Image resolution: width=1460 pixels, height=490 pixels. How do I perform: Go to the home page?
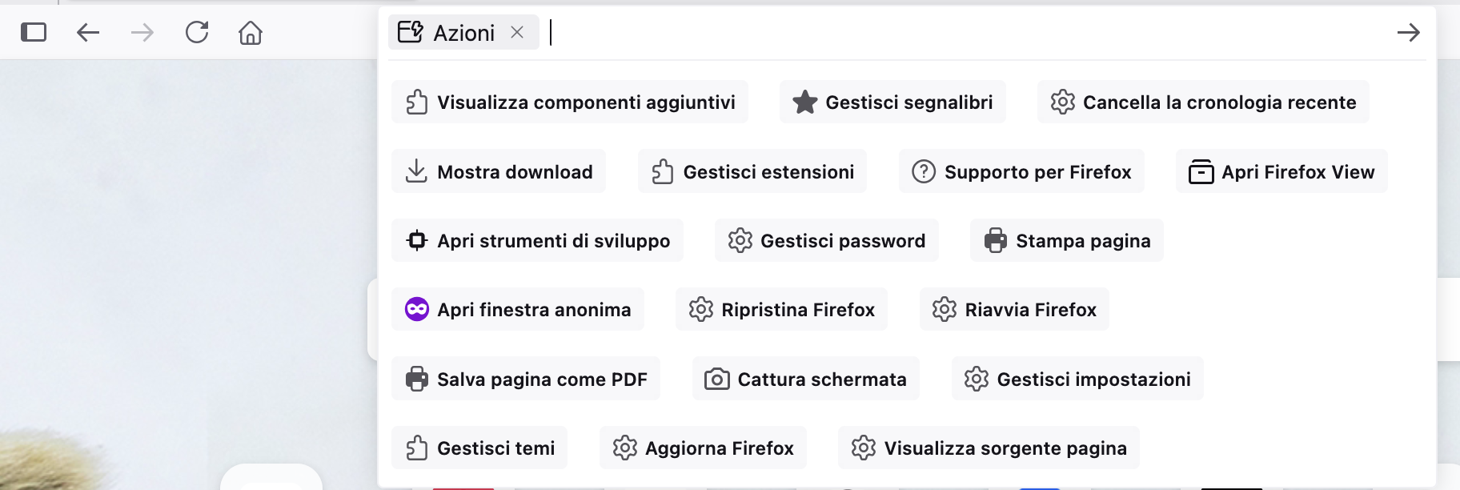[x=251, y=33]
